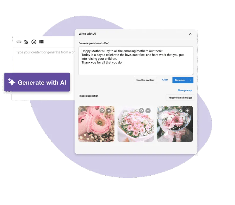Click the templates grid layout icon
Viewport: 235px width, 205px height.
(41, 42)
